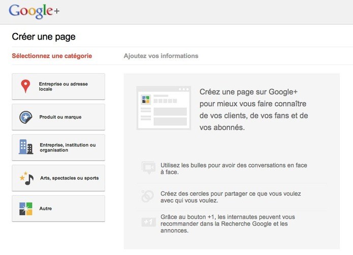The image size is (353, 255).
Task: Click the blue buildings icon
Action: (x=26, y=147)
